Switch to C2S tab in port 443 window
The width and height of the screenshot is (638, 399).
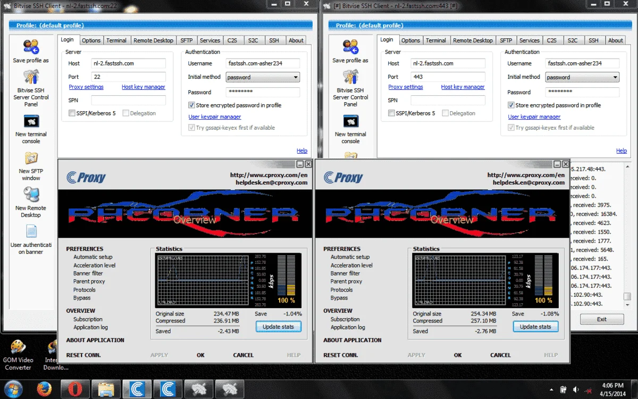pos(552,40)
